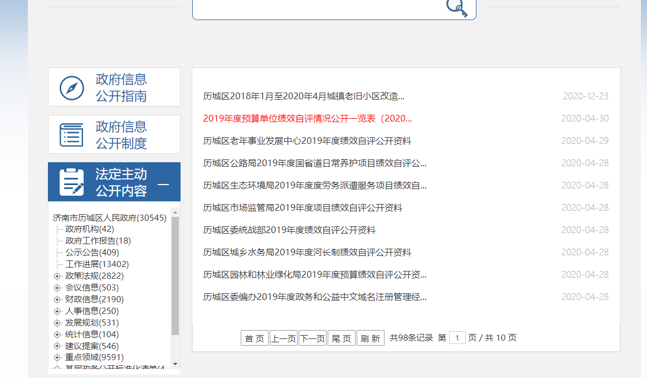Open the red 2019年度预算单位绩效自评情况公开一览表 link
The width and height of the screenshot is (647, 378).
308,118
